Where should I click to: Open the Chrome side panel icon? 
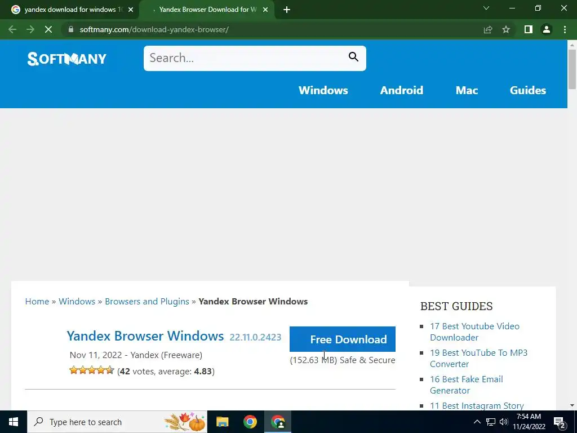tap(529, 29)
